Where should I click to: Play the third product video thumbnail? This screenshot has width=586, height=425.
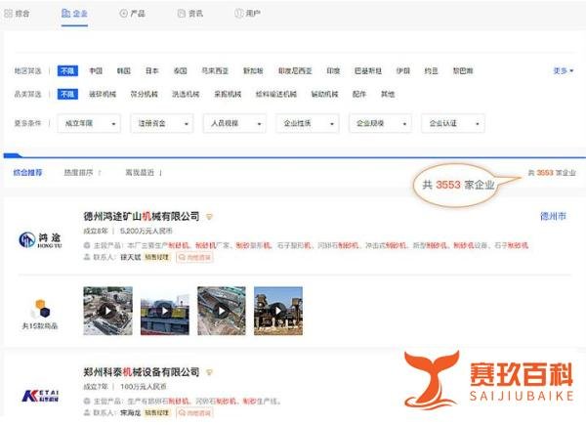[x=222, y=311]
